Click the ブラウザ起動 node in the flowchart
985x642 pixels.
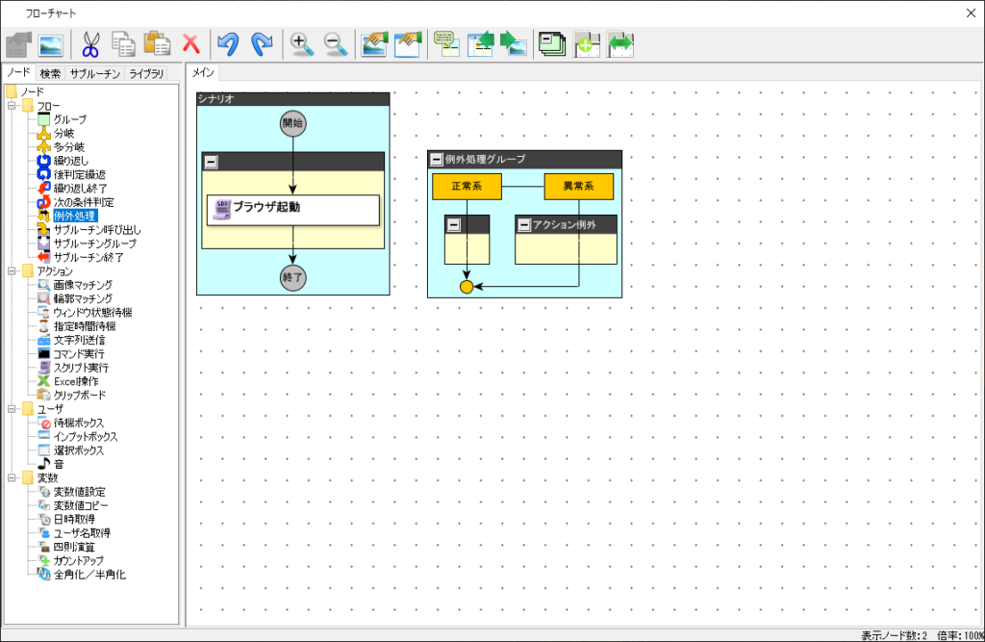[293, 210]
